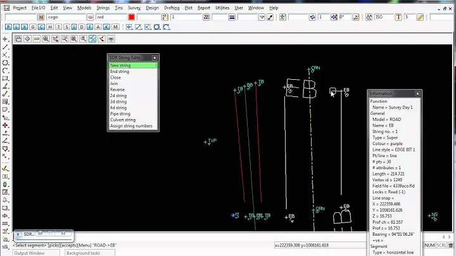Select the create point tool in left toolbar
The width and height of the screenshot is (456, 256).
5,39
